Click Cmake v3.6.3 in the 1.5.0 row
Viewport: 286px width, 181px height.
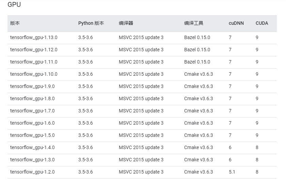[x=198, y=135]
